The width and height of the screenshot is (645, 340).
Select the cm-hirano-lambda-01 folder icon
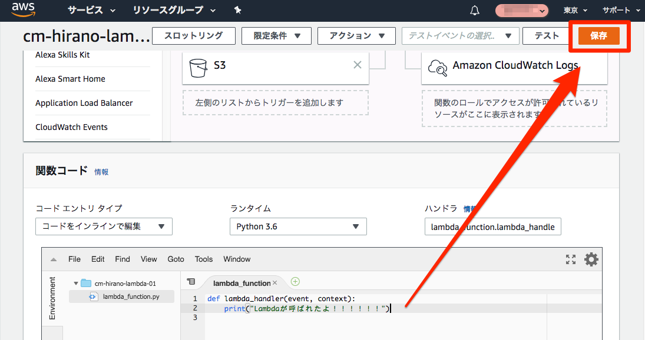pyautogui.click(x=86, y=284)
